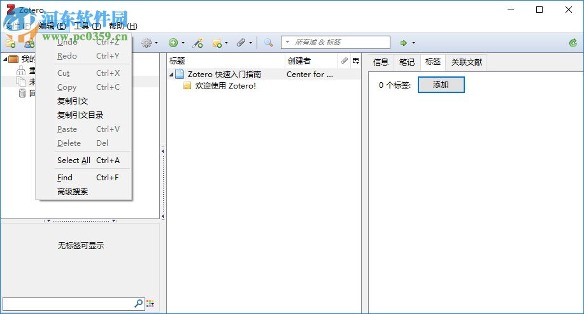Image resolution: width=584 pixels, height=314 pixels.
Task: Sort by the 标题 column header
Action: click(x=226, y=61)
